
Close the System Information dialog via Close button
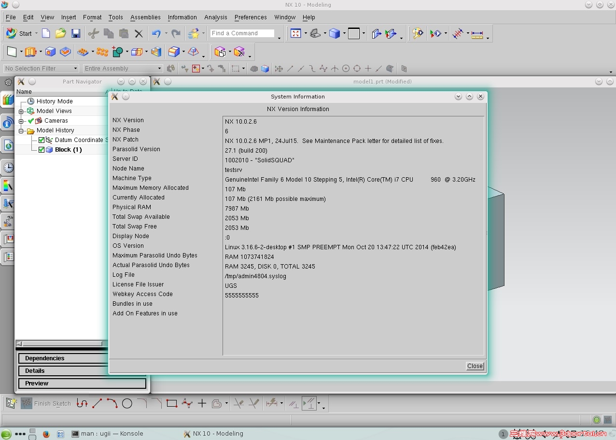tap(474, 366)
